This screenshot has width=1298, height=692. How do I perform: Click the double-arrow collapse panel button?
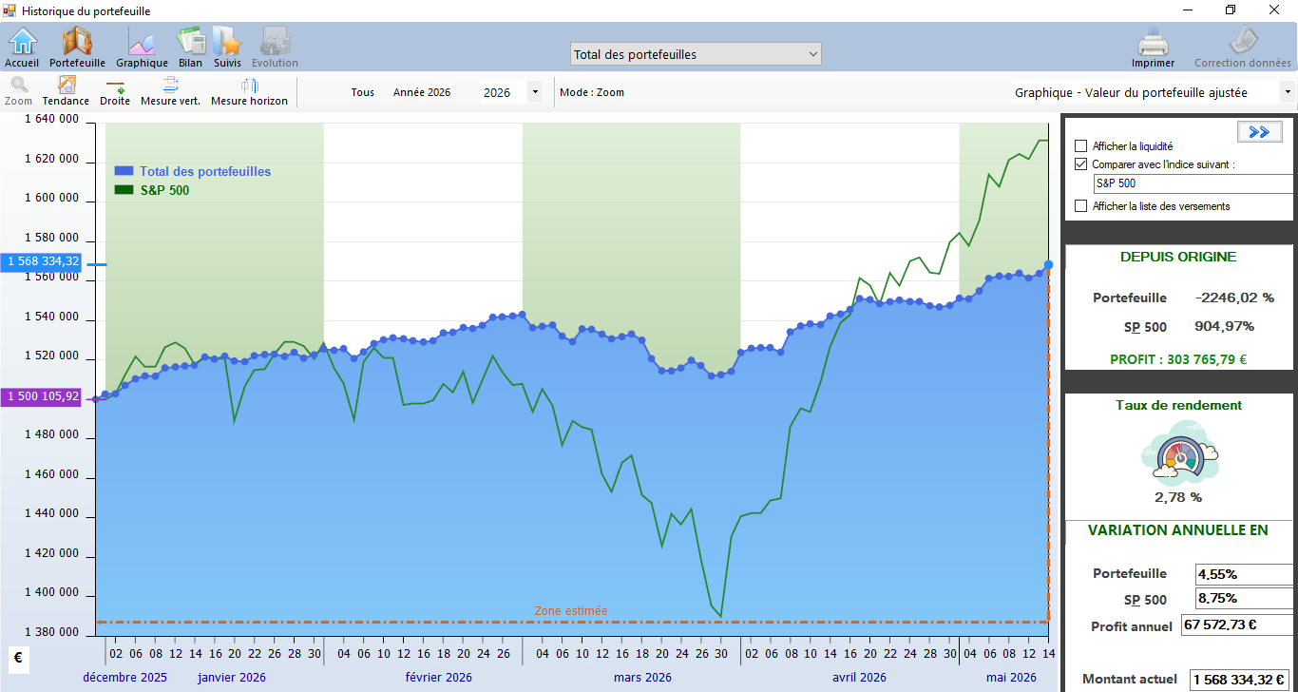[1259, 132]
